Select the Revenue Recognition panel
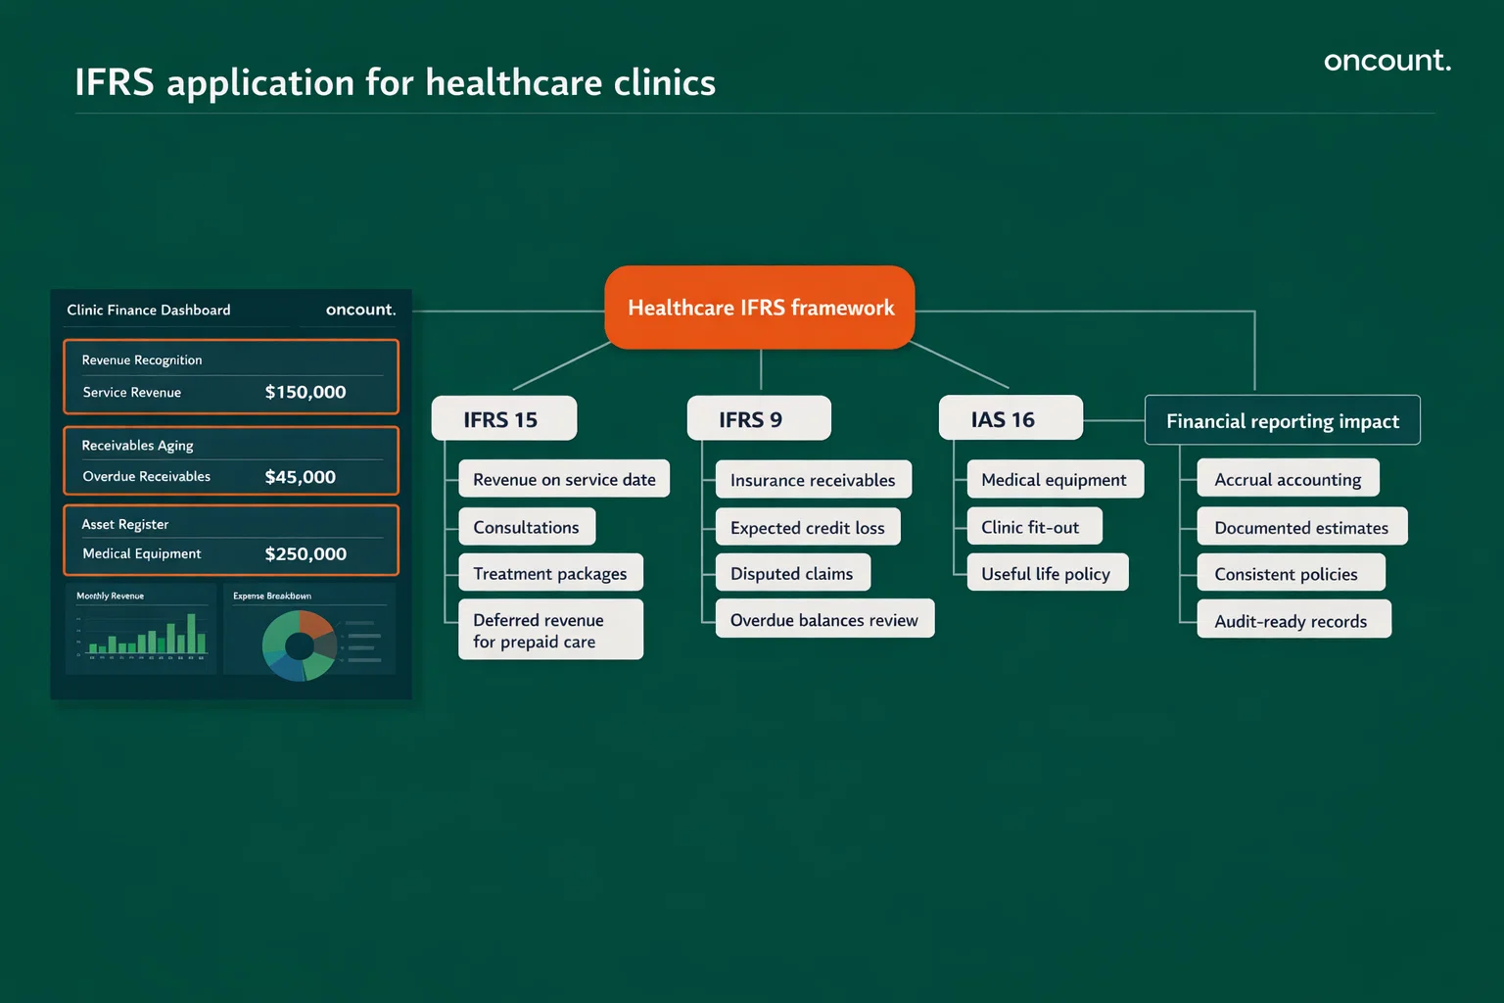Screen dimensions: 1504x1003 (231, 376)
